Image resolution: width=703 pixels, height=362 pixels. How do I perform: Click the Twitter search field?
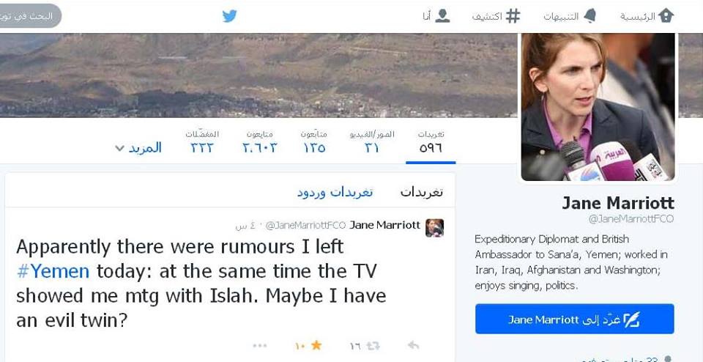pyautogui.click(x=29, y=16)
